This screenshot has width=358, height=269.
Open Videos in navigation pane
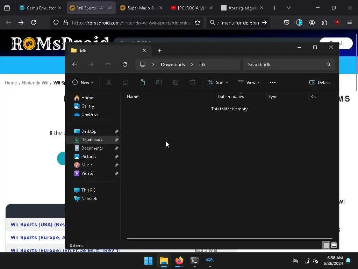(x=87, y=173)
